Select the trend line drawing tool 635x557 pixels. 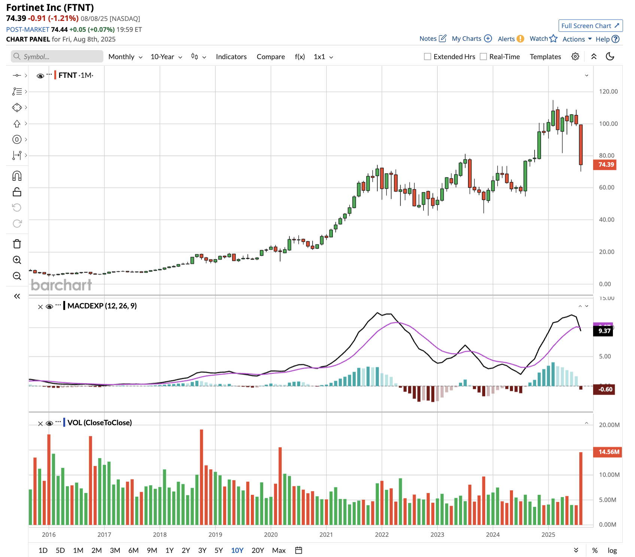pyautogui.click(x=17, y=76)
